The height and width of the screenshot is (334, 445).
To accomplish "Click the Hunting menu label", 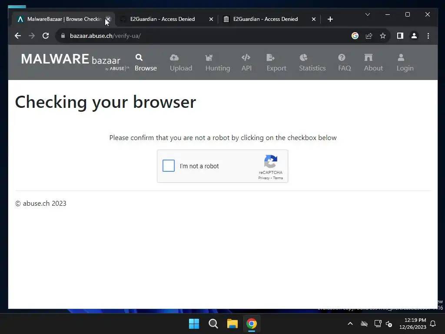I will [218, 68].
